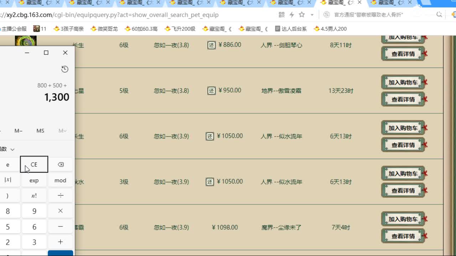Click the M- memory subtract key
This screenshot has width=456, height=256.
pyautogui.click(x=19, y=131)
